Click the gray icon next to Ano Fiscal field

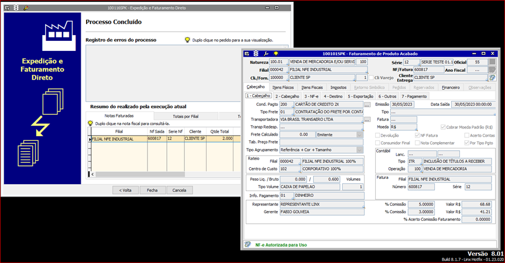(x=492, y=70)
